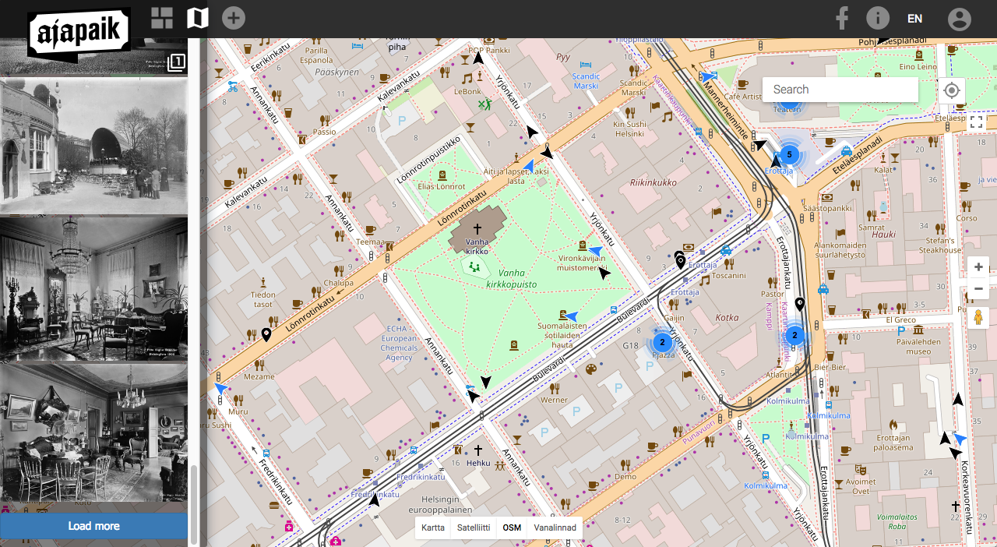Click the map Search field
This screenshot has height=547, width=997.
coord(840,90)
